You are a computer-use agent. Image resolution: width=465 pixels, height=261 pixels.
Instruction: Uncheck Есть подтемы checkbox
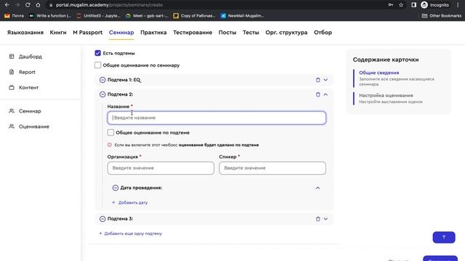click(x=97, y=53)
